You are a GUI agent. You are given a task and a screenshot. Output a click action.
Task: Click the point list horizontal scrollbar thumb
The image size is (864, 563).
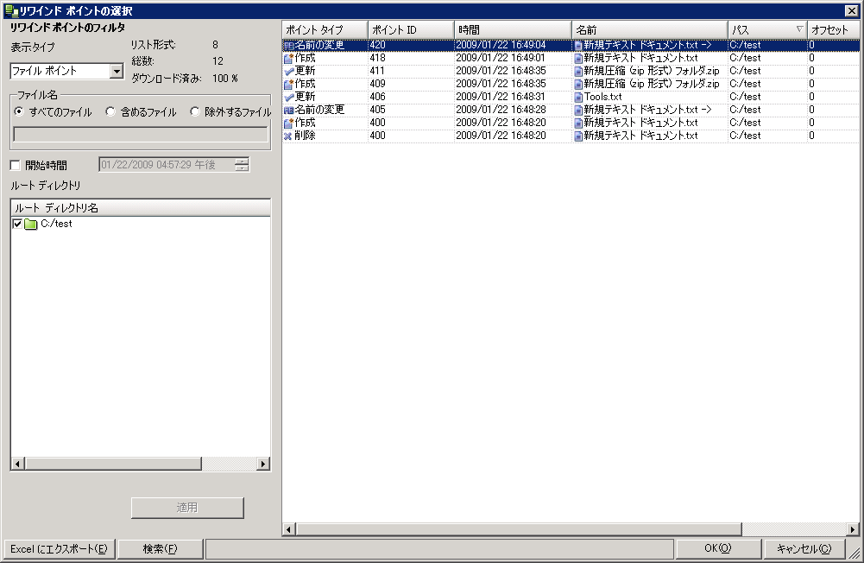519,529
